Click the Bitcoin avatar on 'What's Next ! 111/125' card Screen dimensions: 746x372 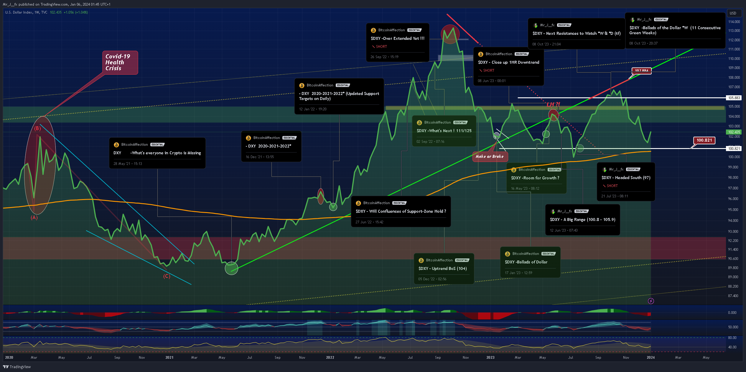point(419,123)
